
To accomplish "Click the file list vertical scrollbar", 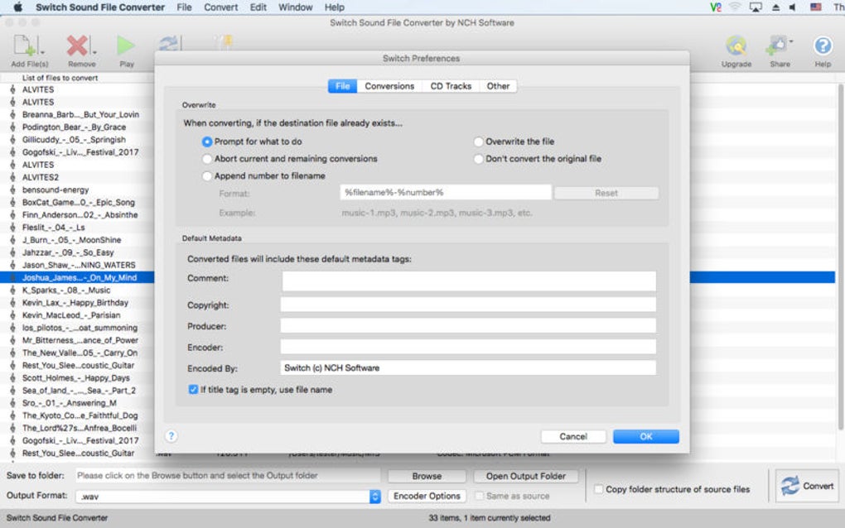I will 841,257.
